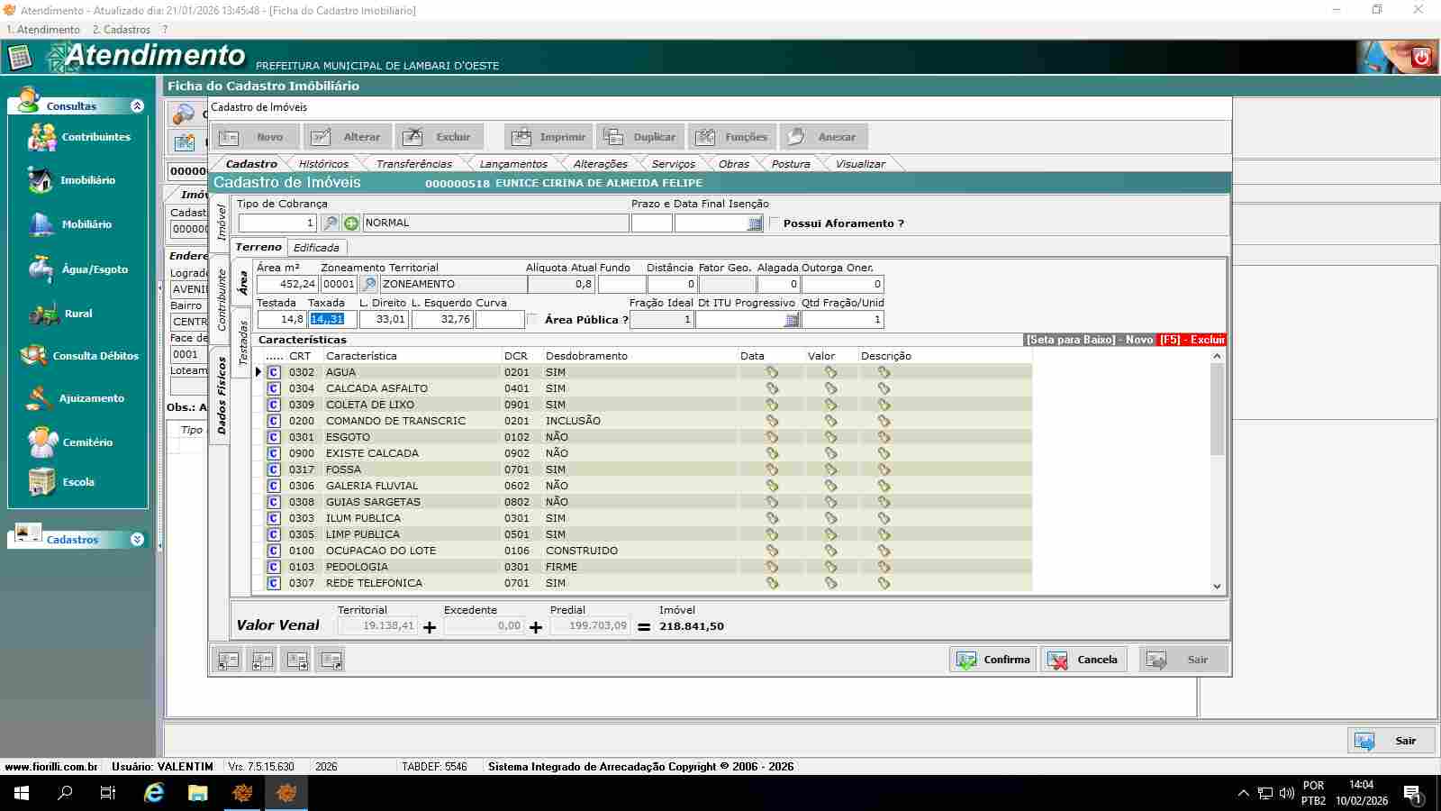The width and height of the screenshot is (1441, 811).
Task: Expand the Cadastros sidebar panel
Action: click(137, 540)
